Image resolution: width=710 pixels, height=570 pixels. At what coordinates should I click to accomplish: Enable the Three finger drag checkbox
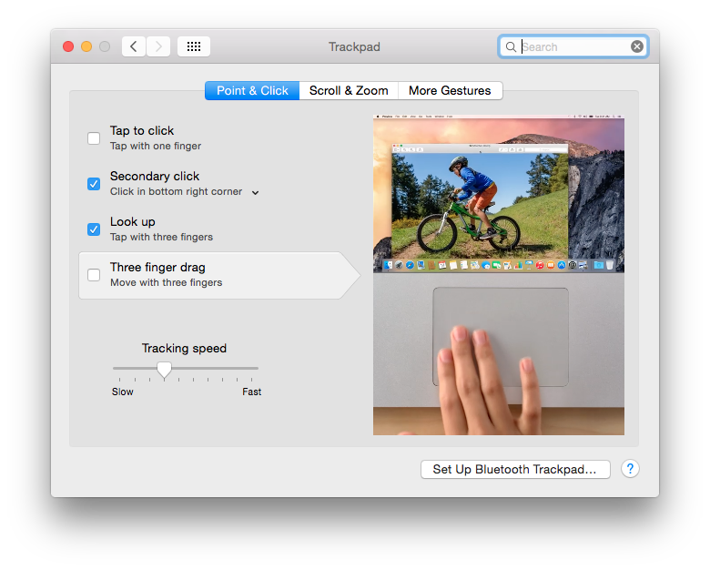[x=94, y=275]
